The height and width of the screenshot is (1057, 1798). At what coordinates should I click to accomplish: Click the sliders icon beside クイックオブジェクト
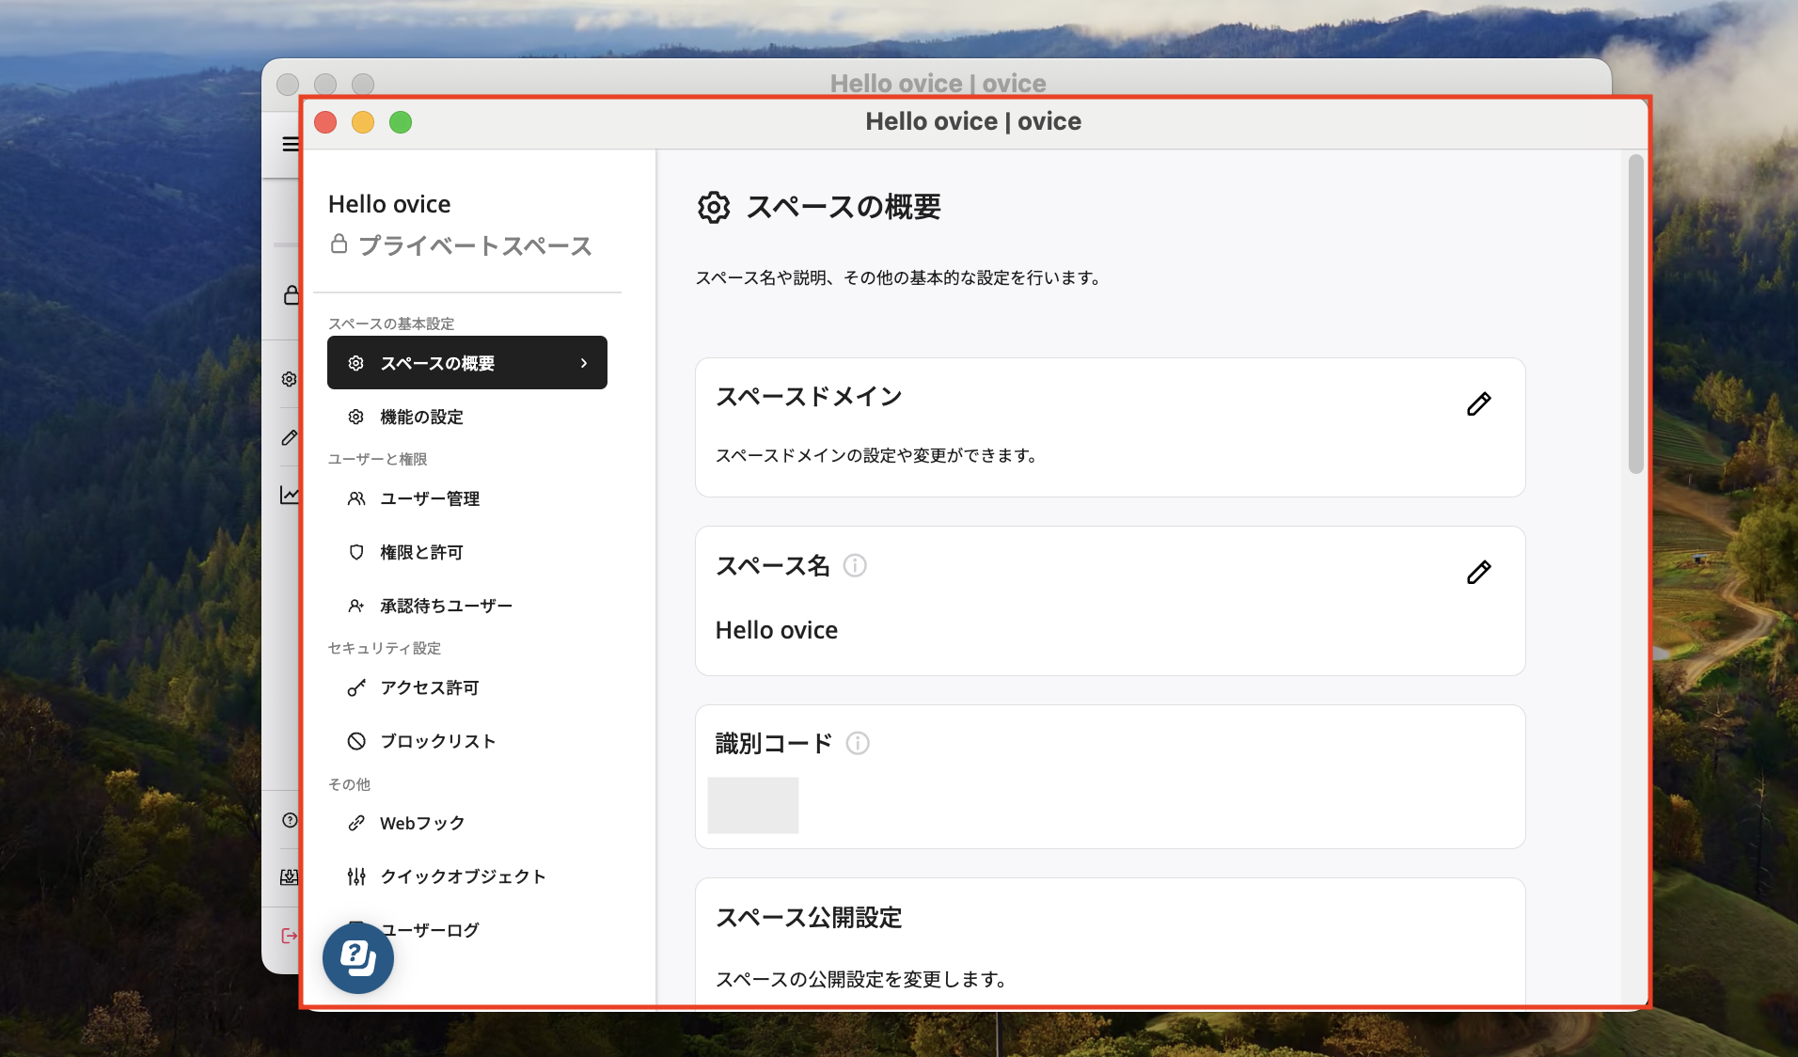[x=356, y=876]
